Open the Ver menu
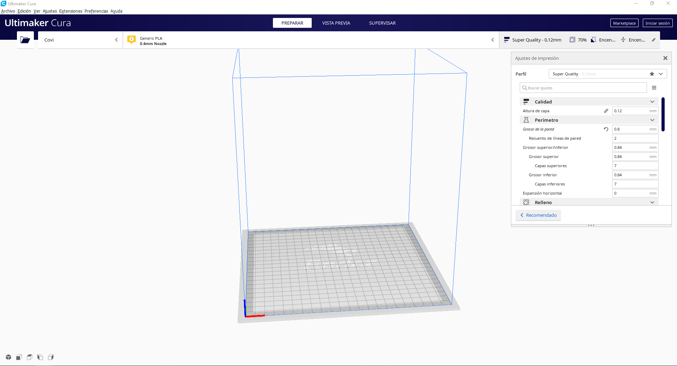The width and height of the screenshot is (677, 366). (x=37, y=11)
